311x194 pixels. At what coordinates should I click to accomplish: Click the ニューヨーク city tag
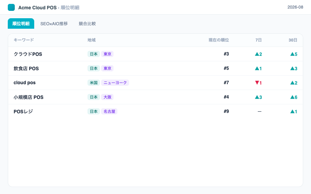pos(115,83)
